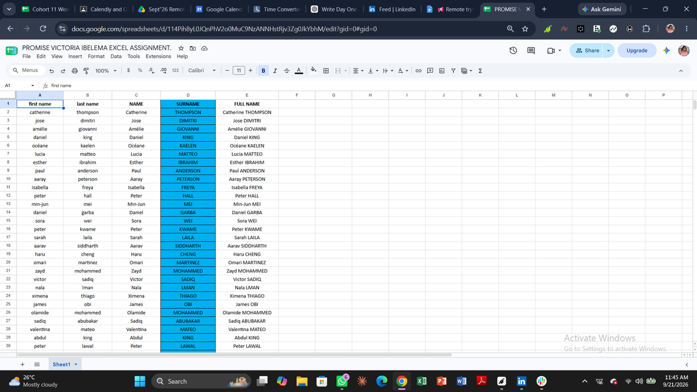This screenshot has height=392, width=697.
Task: Bookmark this page with the star icon
Action: tap(524, 29)
